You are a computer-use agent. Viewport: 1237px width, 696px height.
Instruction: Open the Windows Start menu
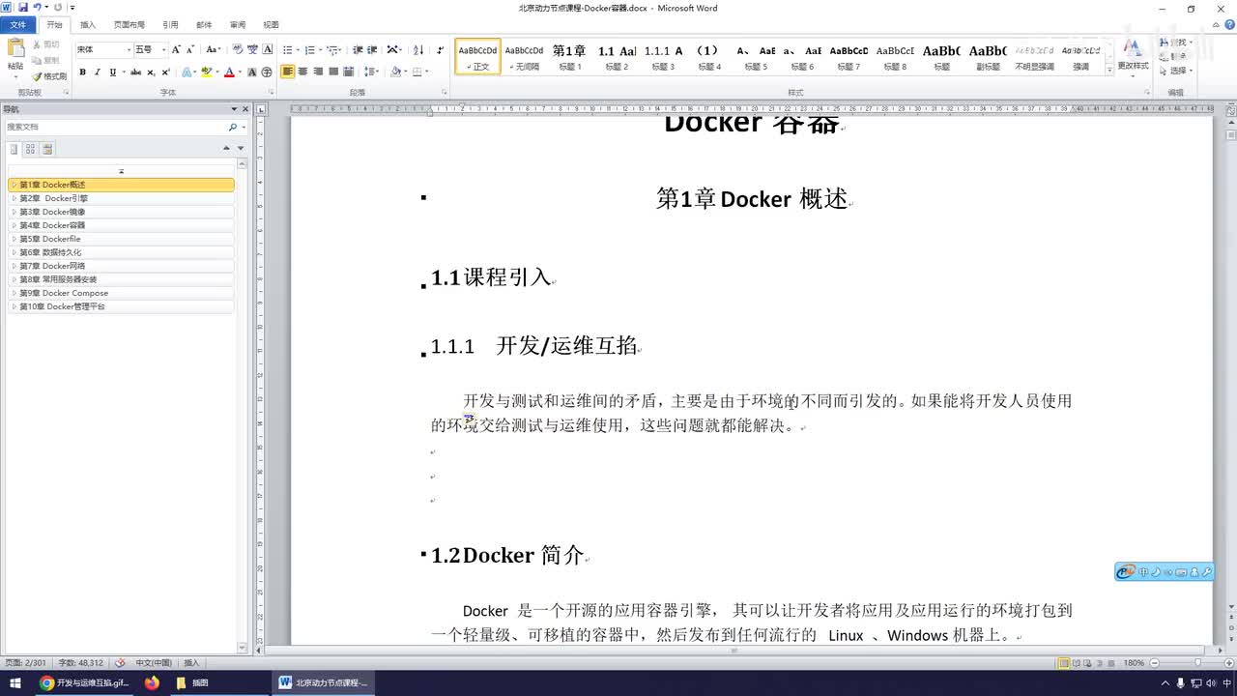[x=15, y=682]
